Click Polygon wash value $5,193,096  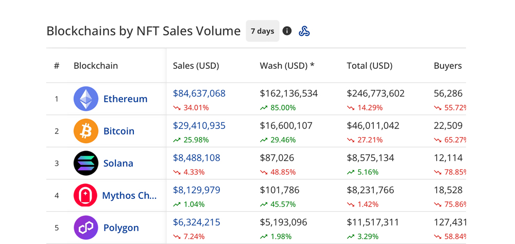click(284, 222)
